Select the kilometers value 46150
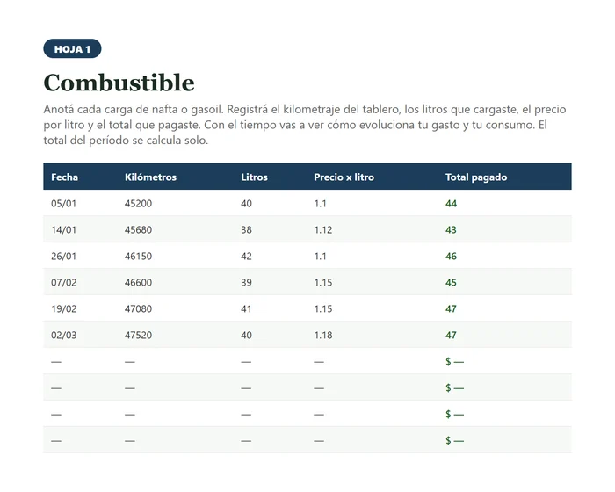The height and width of the screenshot is (492, 615). [138, 256]
